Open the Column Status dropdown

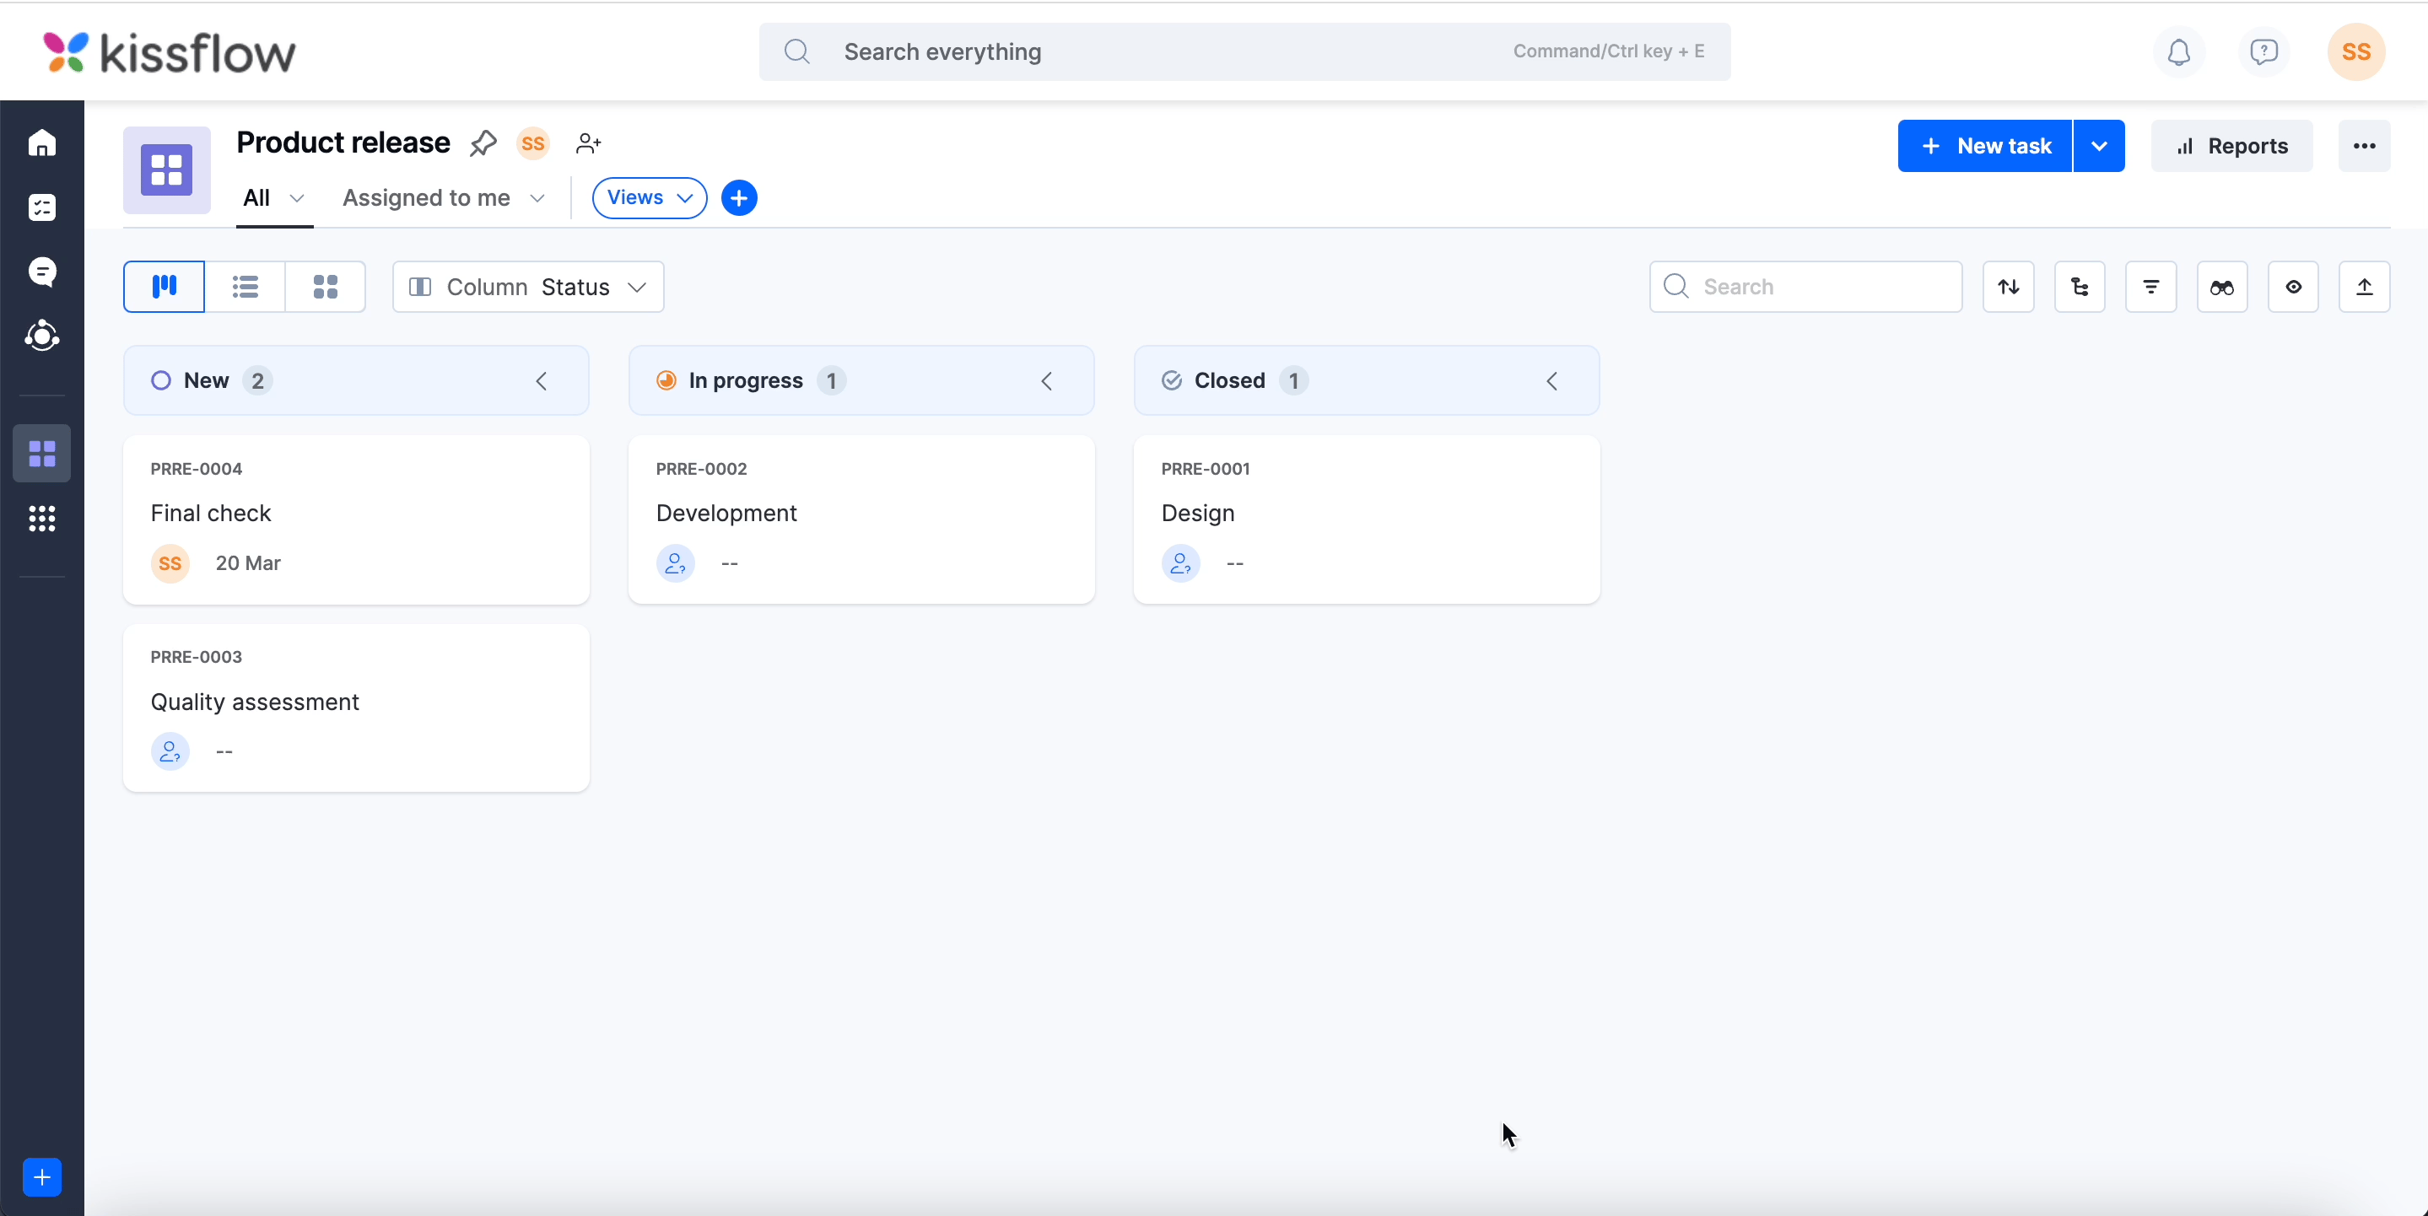pos(528,287)
